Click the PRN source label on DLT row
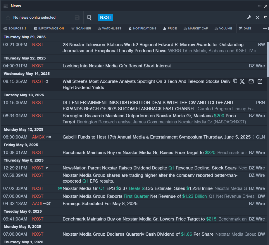This screenshot has width=269, height=245. click(261, 102)
